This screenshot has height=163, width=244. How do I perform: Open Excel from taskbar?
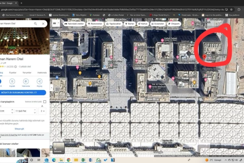[x=83, y=160]
